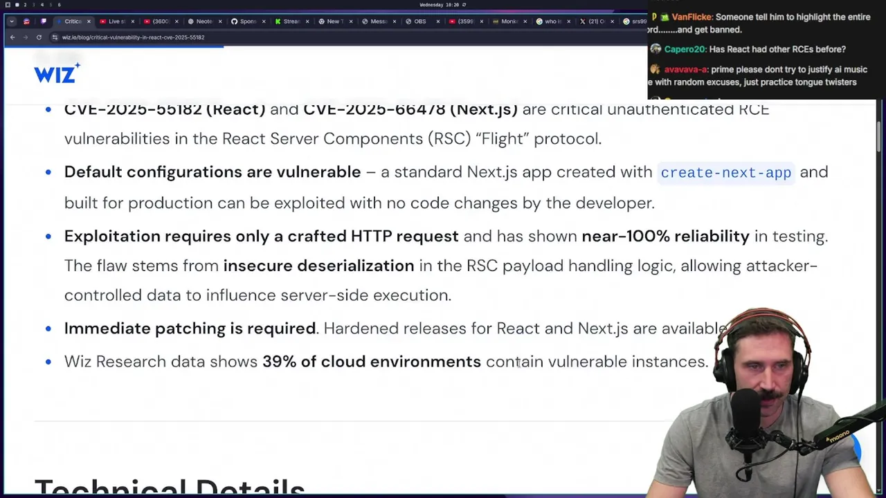Click 'Immediate patching is required' text
Screen dimensions: 886x498
(x=190, y=329)
